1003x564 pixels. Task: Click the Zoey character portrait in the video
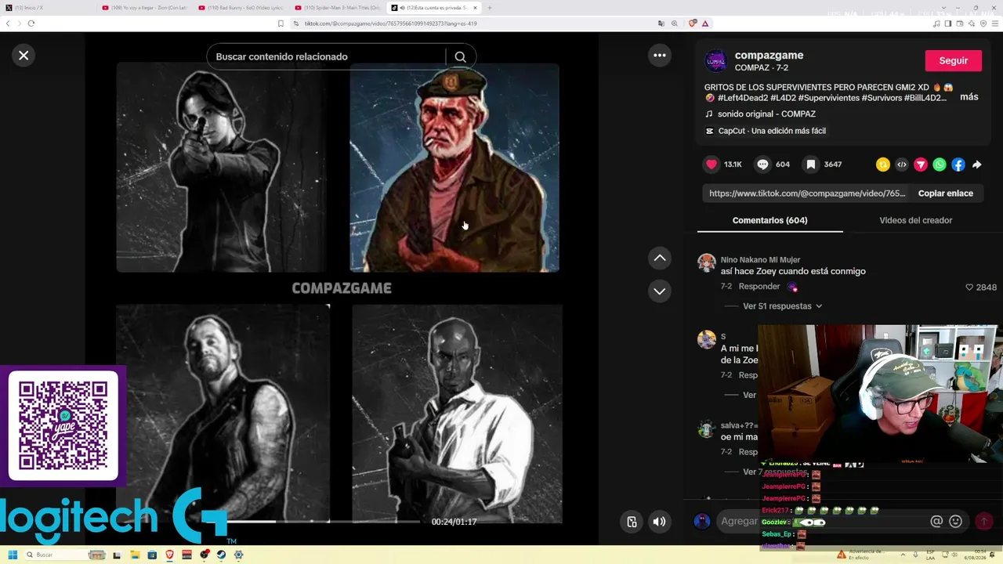pyautogui.click(x=222, y=168)
